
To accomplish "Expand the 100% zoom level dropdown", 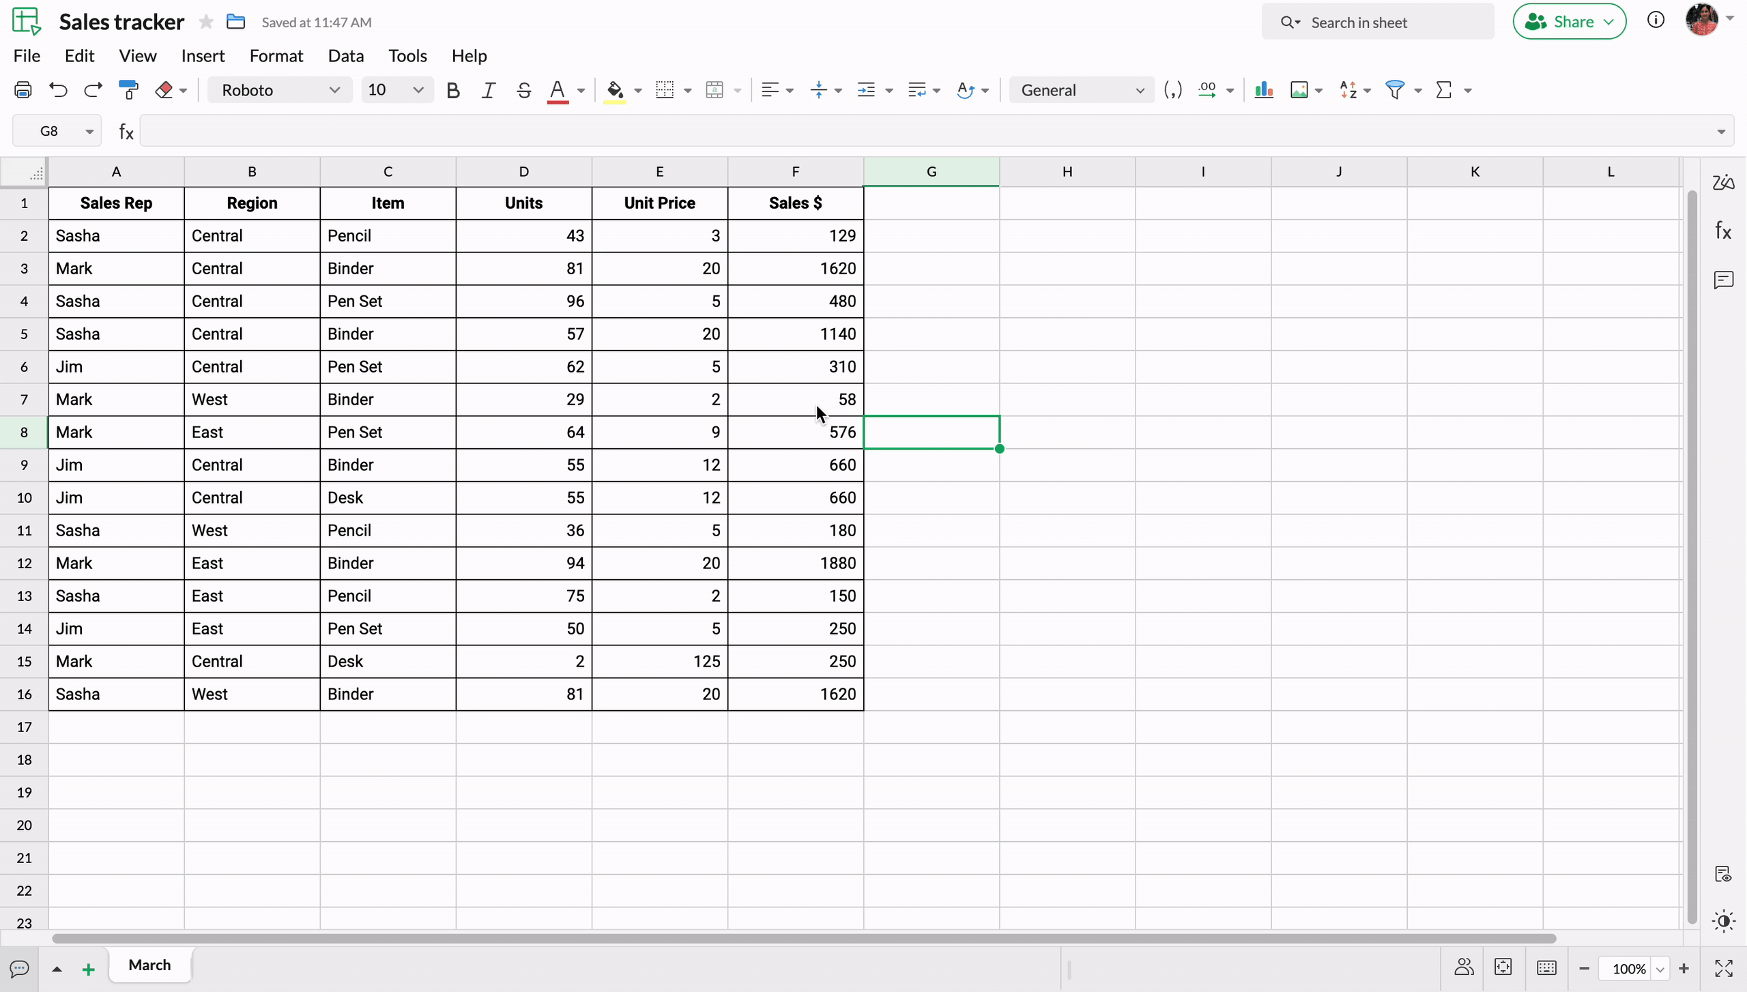I will tap(1660, 969).
